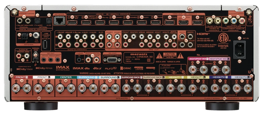Click DC OUT jack 3
Image resolution: width=263 pixels, height=117 pixels.
(58, 60)
